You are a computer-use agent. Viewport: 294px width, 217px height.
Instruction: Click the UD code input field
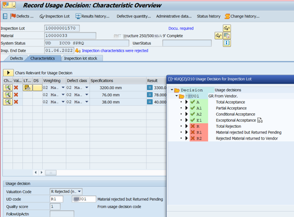point(57,199)
